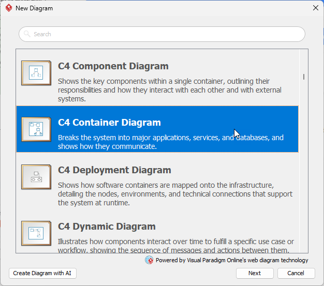Viewport: 324px width, 286px height.
Task: Click the C4 Deployment Diagram thumbnail icon
Action: 36,177
